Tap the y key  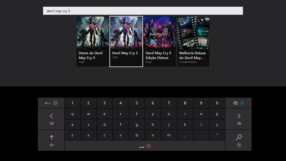tap(153, 114)
